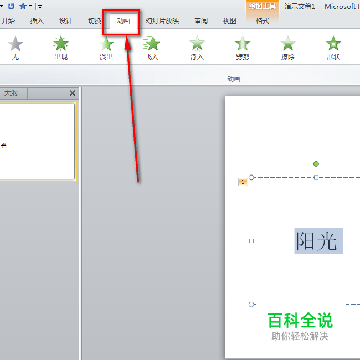
Task: Click the redo arrow in quick access toolbar
Action: (x=11, y=6)
